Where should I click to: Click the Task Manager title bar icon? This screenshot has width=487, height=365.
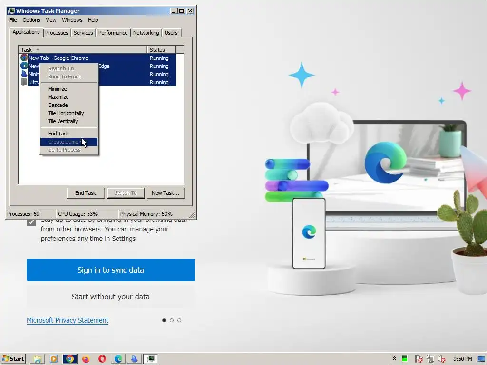11,11
